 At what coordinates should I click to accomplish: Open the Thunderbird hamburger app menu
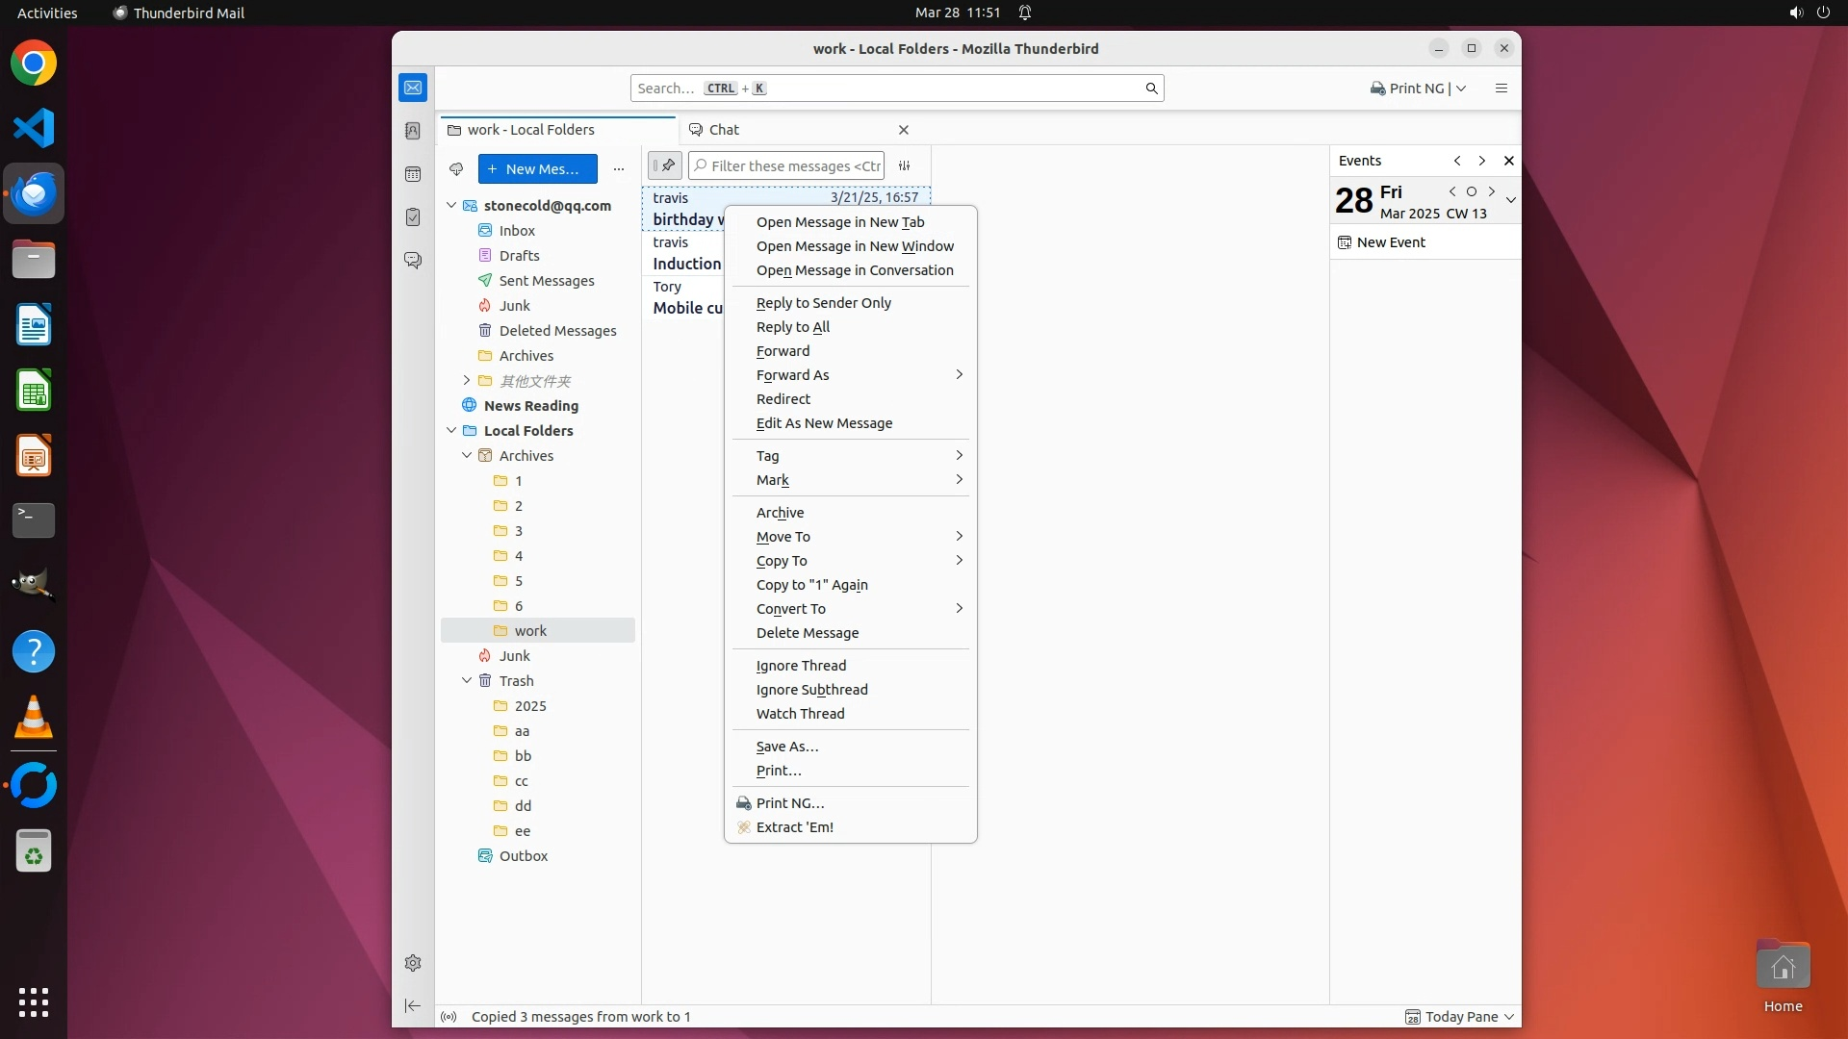click(1501, 89)
